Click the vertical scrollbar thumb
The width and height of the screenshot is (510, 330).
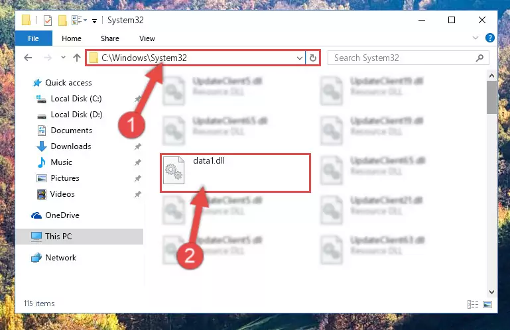tap(491, 97)
